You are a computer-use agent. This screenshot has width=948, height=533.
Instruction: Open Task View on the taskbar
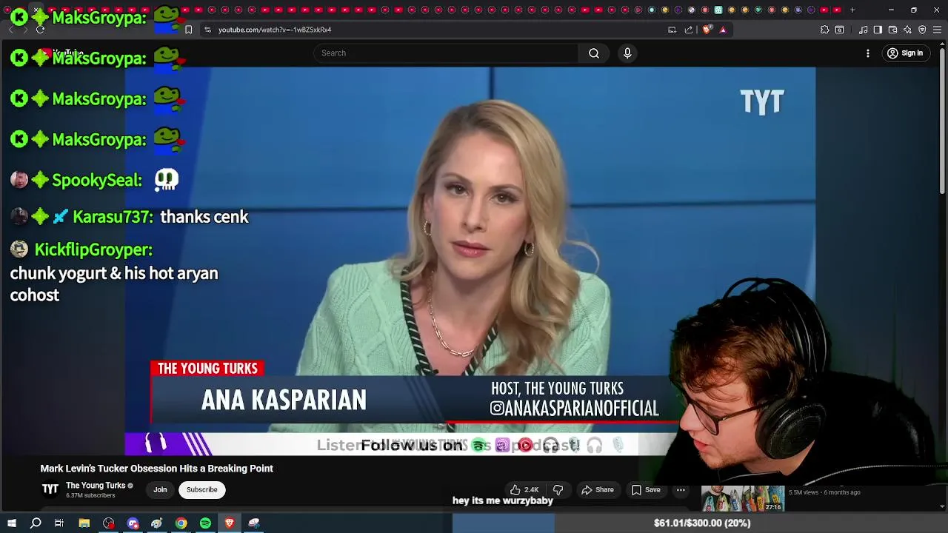click(x=59, y=523)
